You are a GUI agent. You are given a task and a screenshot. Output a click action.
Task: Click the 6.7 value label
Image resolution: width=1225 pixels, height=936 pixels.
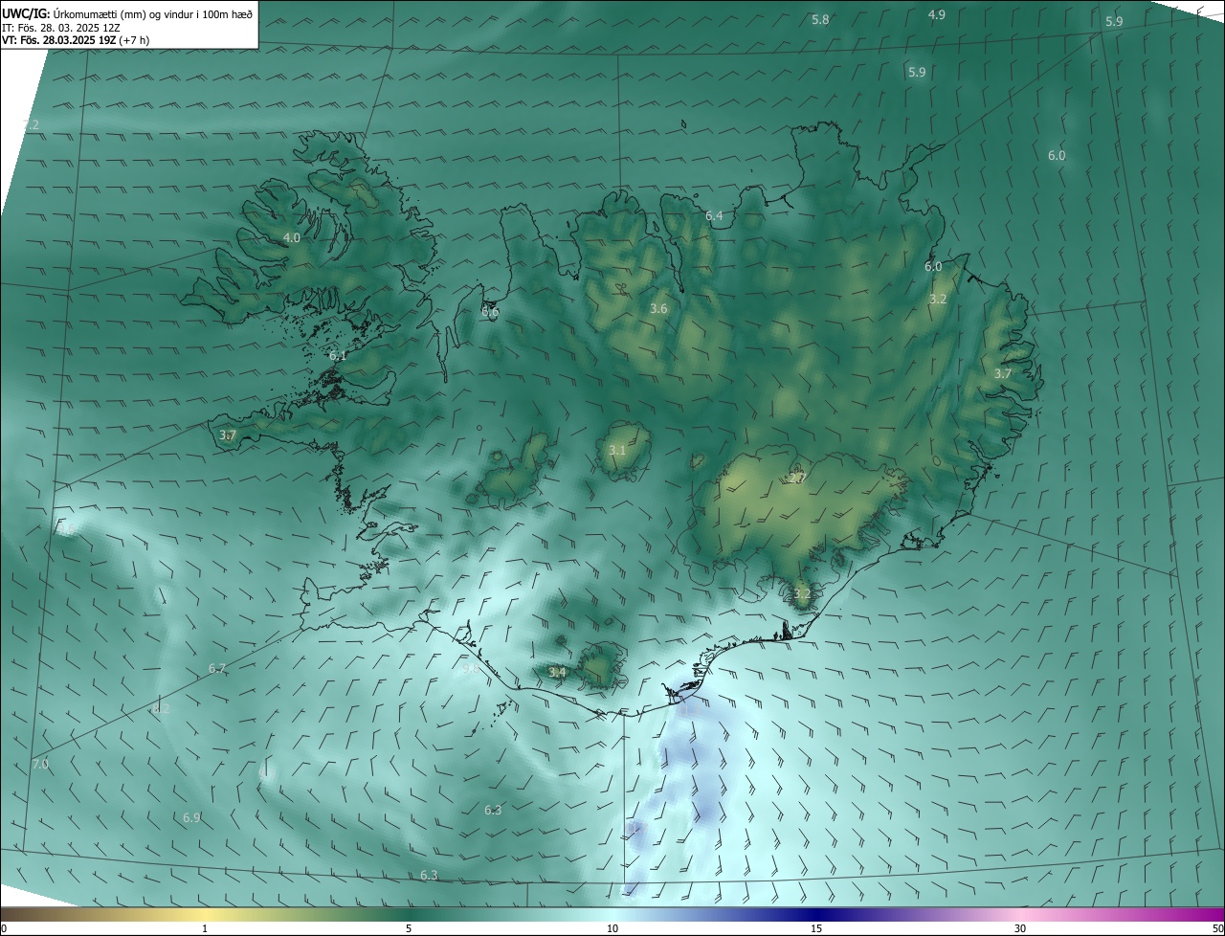[x=217, y=668]
